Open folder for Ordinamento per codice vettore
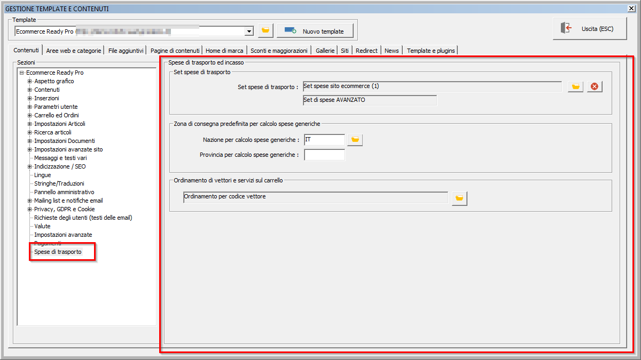Screen dimensions: 641x360 [x=459, y=198]
